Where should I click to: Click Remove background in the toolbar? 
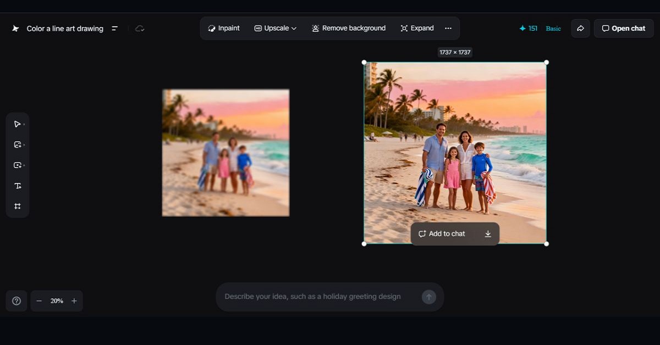click(x=348, y=28)
